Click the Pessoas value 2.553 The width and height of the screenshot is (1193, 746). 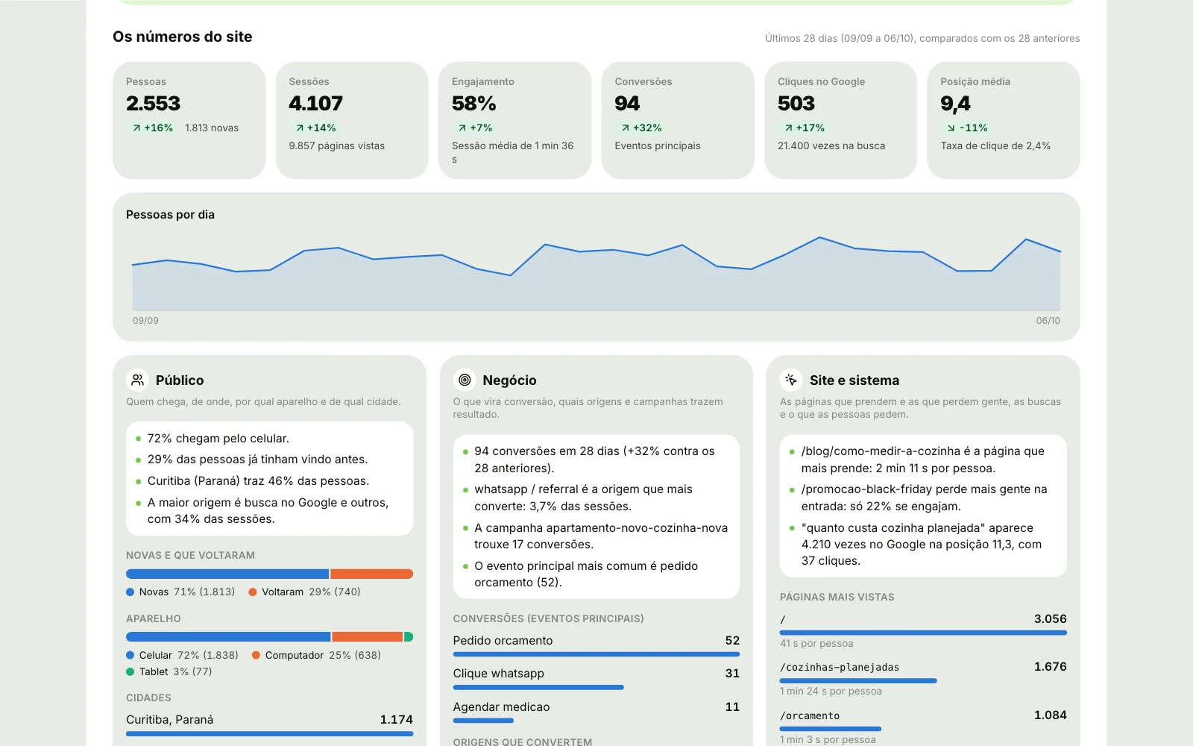pos(153,104)
